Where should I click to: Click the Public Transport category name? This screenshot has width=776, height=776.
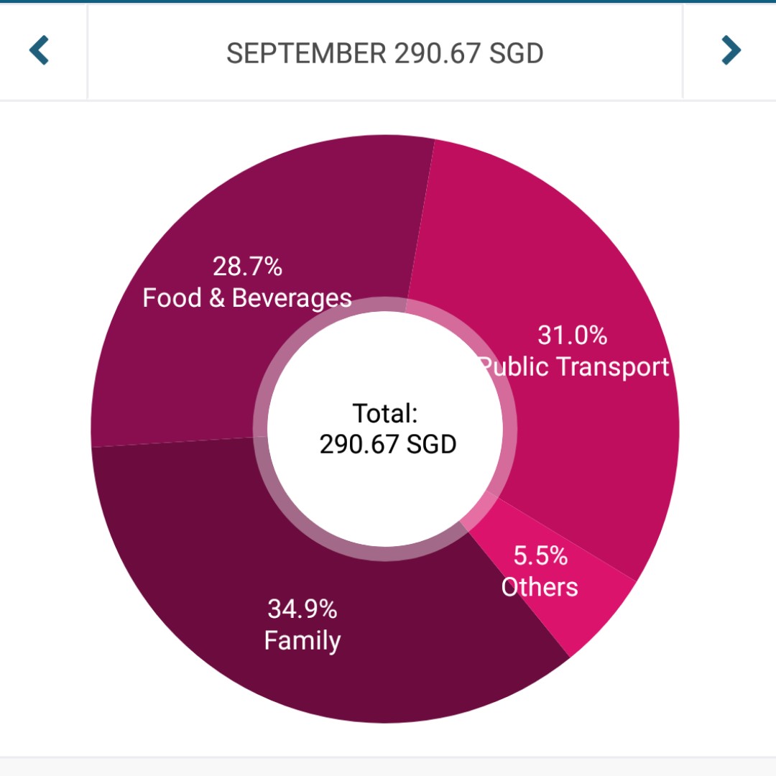[x=575, y=367]
